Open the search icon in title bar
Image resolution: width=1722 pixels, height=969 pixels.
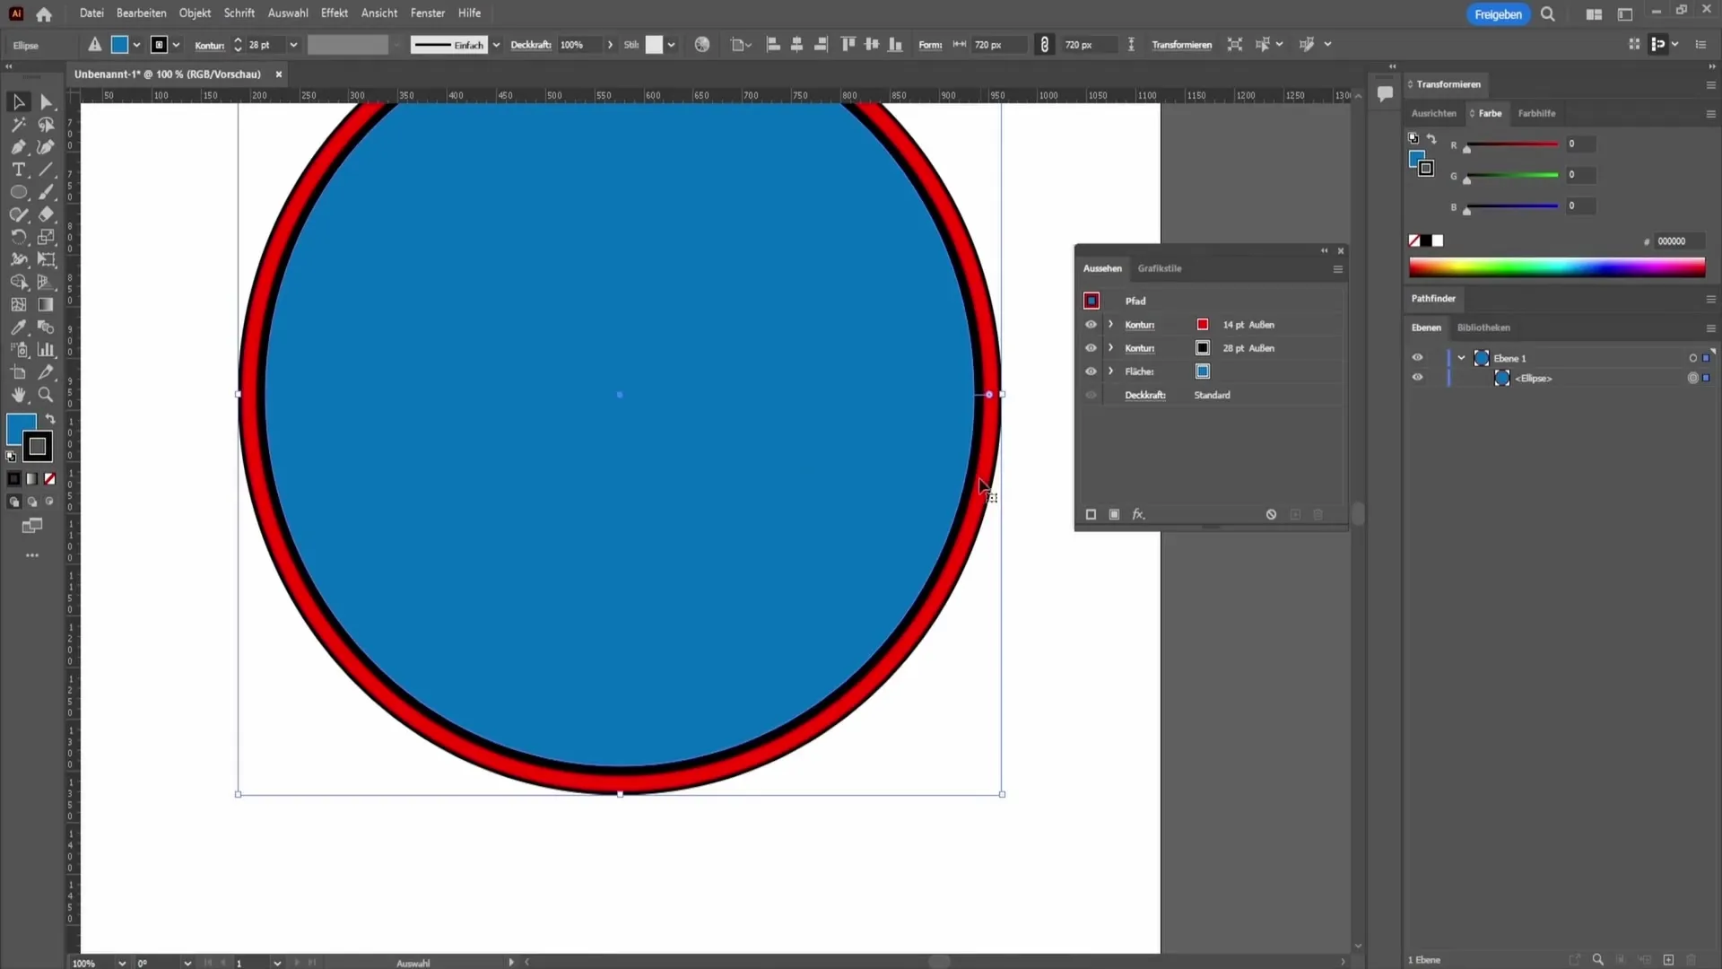(x=1548, y=14)
